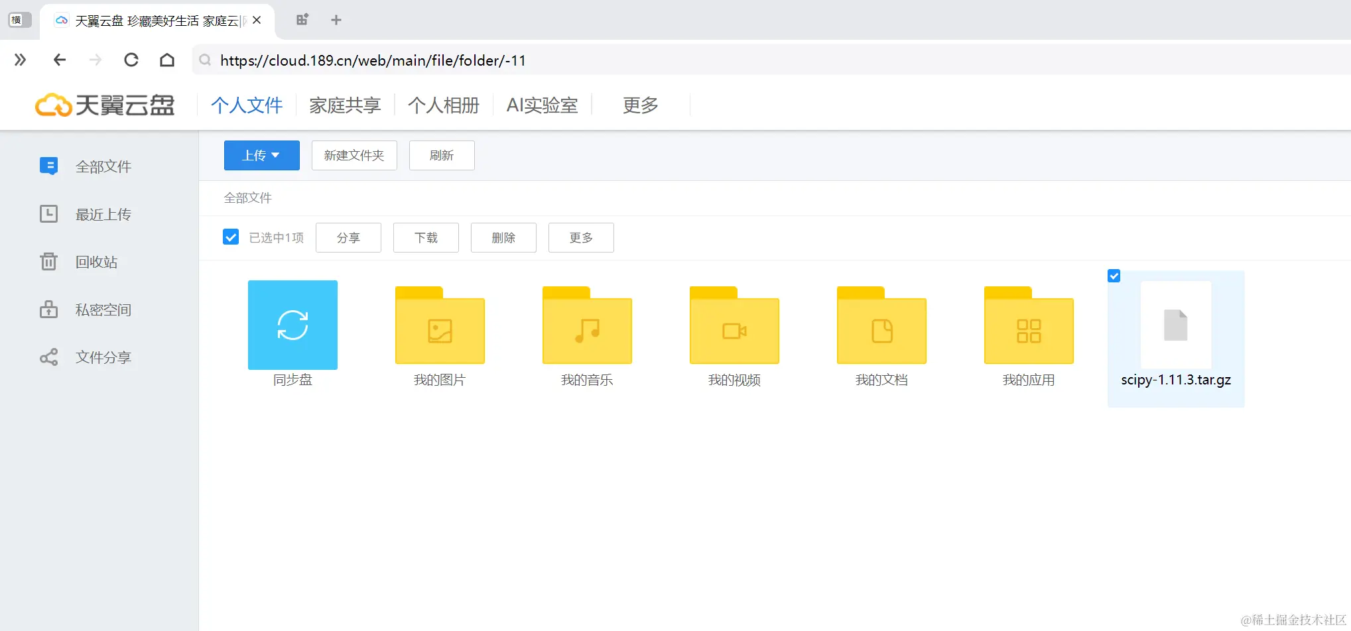
Task: Switch to AI实验室 tab
Action: tap(543, 105)
